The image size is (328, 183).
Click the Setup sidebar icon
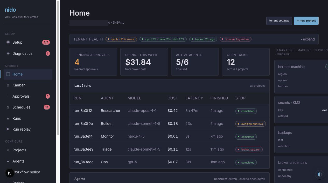pos(8,42)
